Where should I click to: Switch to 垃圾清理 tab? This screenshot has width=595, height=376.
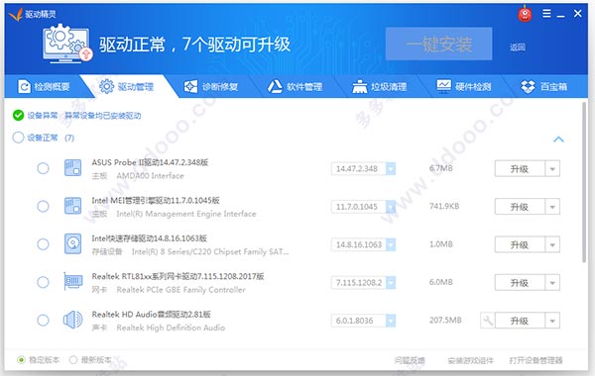tap(379, 87)
